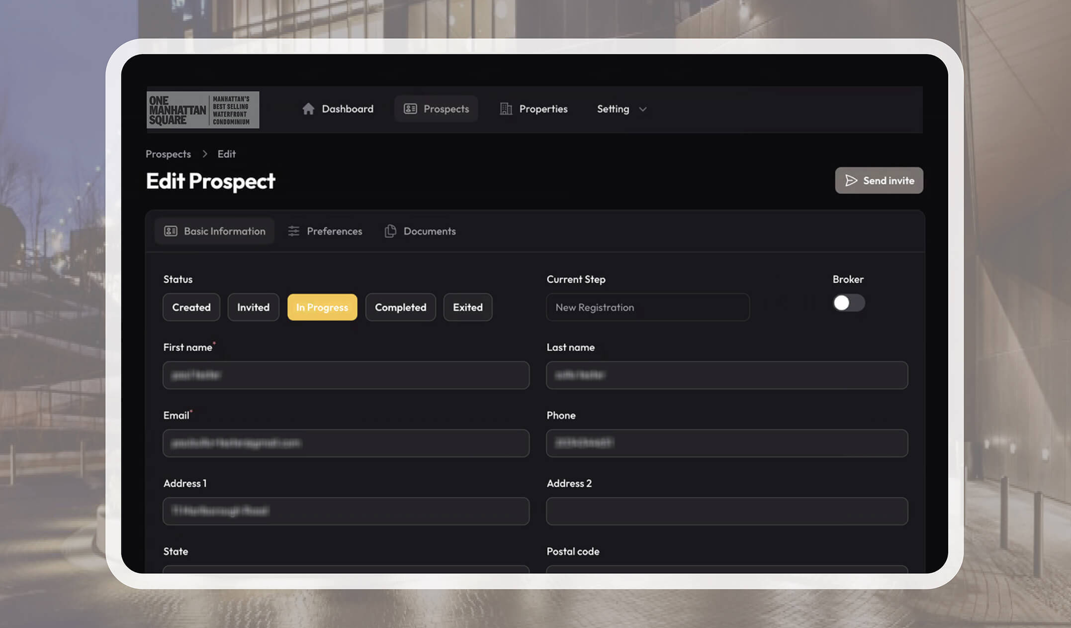Viewport: 1071px width, 628px height.
Task: Set status to Completed
Action: pyautogui.click(x=400, y=308)
